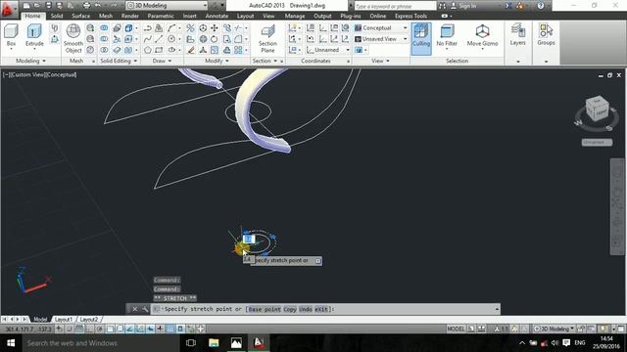Image resolution: width=627 pixels, height=352 pixels.
Task: Expand the View panel
Action: (x=380, y=61)
